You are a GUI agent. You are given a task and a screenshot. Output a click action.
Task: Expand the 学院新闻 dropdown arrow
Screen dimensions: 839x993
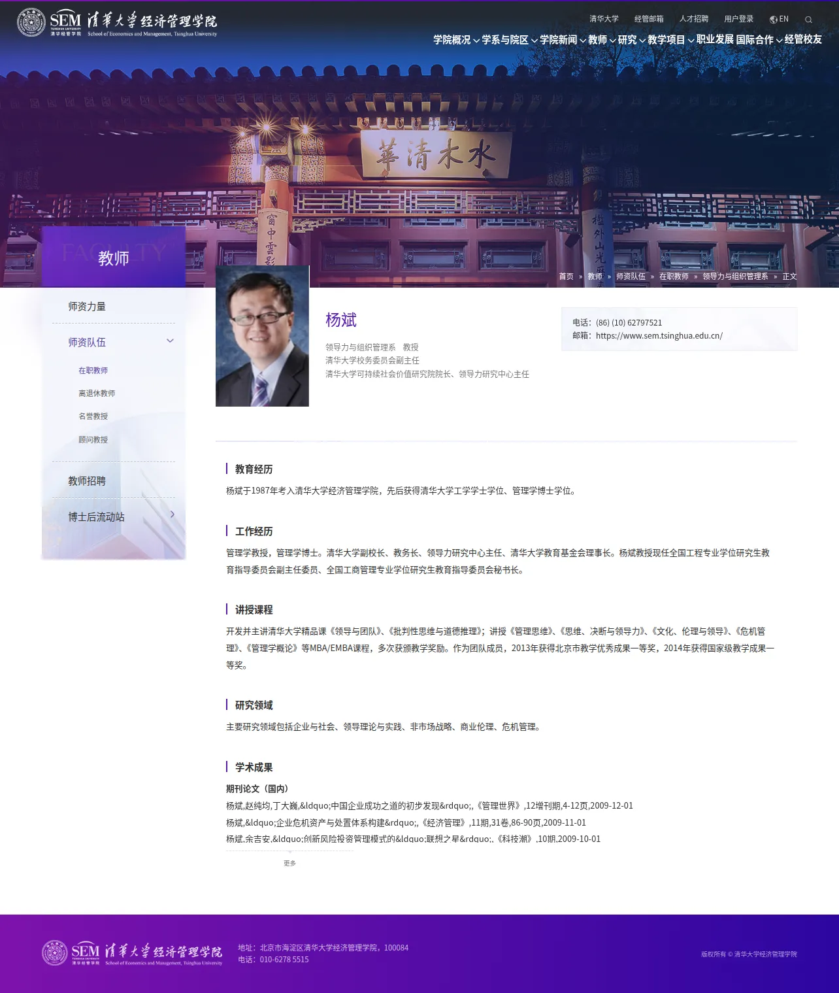[x=583, y=41]
